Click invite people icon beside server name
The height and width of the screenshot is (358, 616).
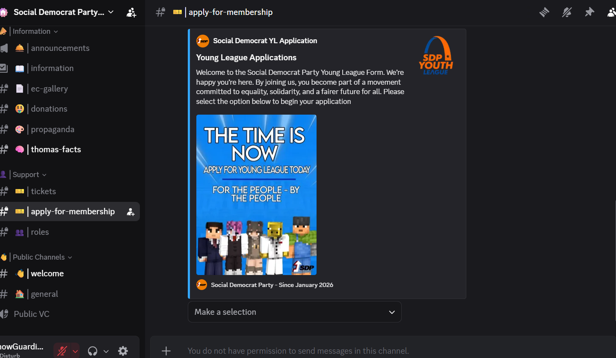pyautogui.click(x=131, y=12)
